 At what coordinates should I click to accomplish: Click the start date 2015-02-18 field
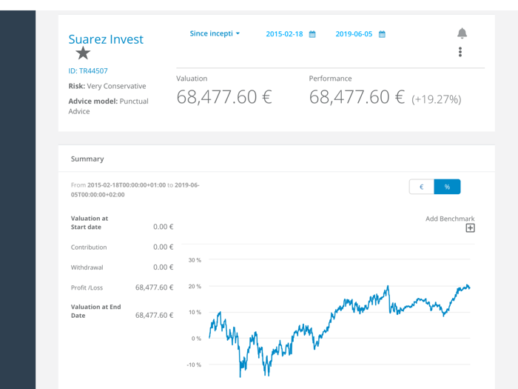tap(284, 34)
